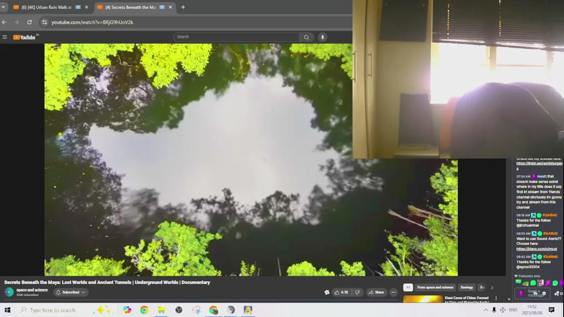Open the space and science channel name
Image resolution: width=564 pixels, height=317 pixels.
tap(32, 290)
